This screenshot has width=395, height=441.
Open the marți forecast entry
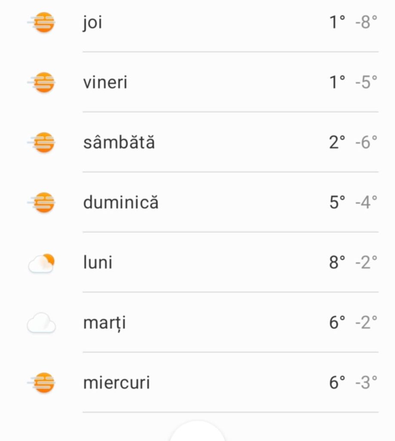click(104, 323)
